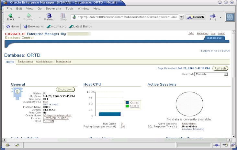Open the LISTENER_PLUTON link
Image resolution: width=237 pixels, height=150 pixels.
click(56, 118)
